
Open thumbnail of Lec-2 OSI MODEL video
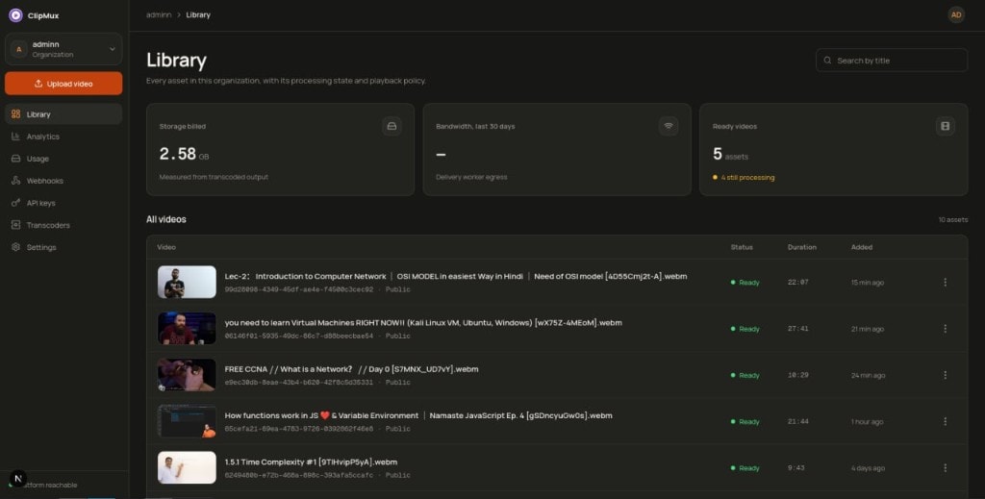(187, 282)
